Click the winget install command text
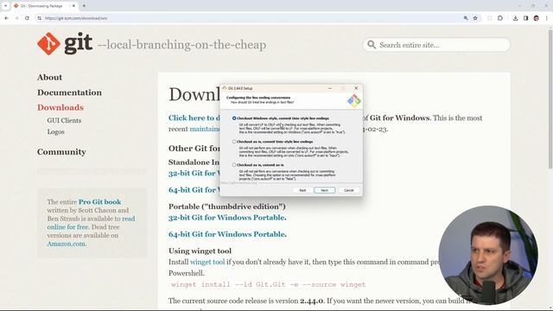Image resolution: width=553 pixels, height=311 pixels. tap(269, 284)
